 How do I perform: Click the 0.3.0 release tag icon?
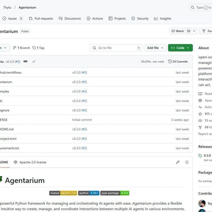pyautogui.click(x=200, y=156)
